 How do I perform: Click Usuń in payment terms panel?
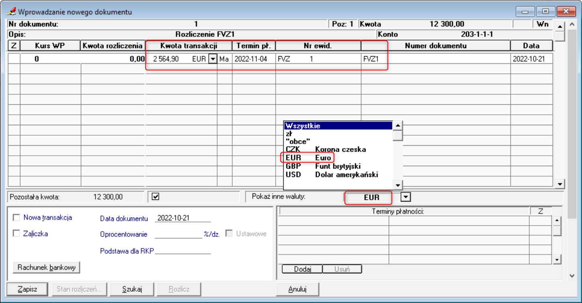(x=342, y=269)
